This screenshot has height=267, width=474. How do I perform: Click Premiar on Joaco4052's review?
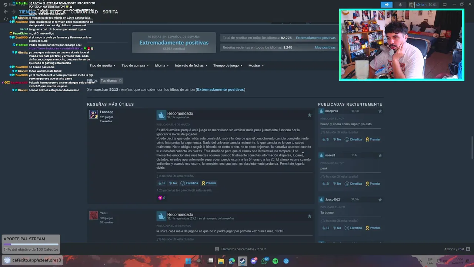point(373,228)
